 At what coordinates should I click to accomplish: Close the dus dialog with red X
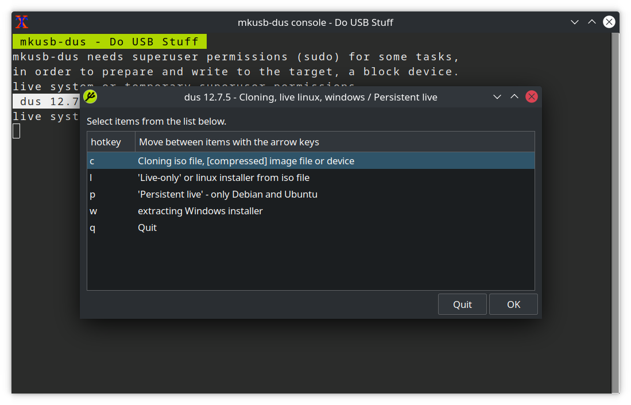532,97
